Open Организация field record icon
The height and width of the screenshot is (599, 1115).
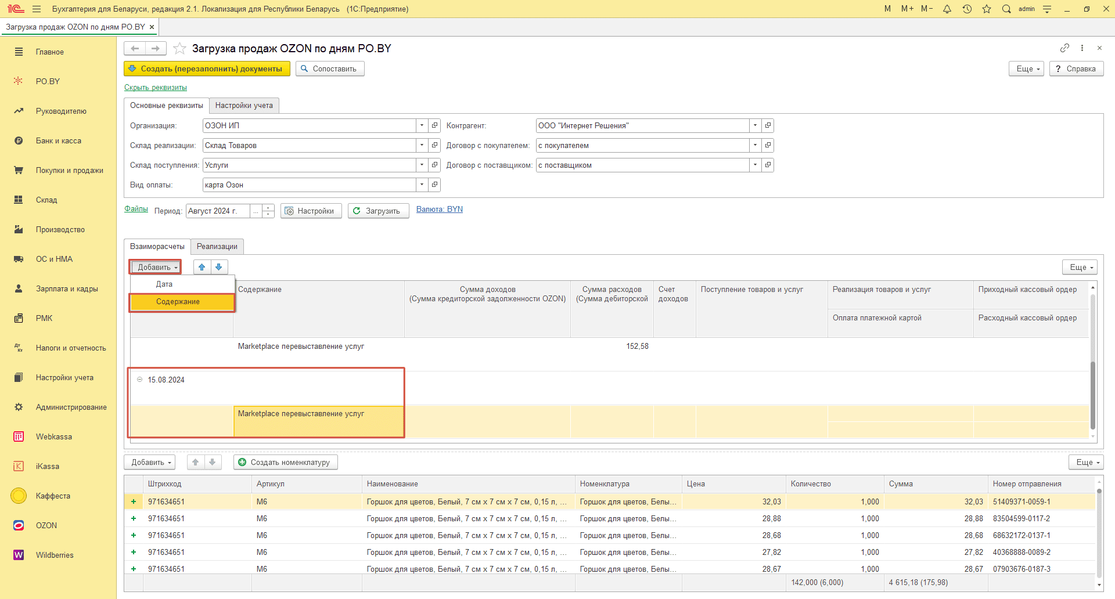point(434,125)
